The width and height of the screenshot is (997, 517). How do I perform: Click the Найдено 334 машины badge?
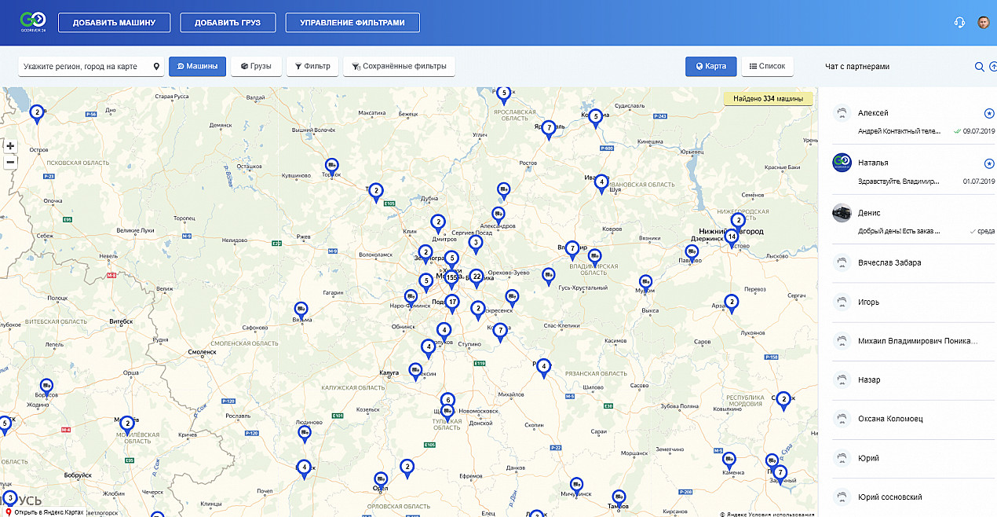click(768, 99)
